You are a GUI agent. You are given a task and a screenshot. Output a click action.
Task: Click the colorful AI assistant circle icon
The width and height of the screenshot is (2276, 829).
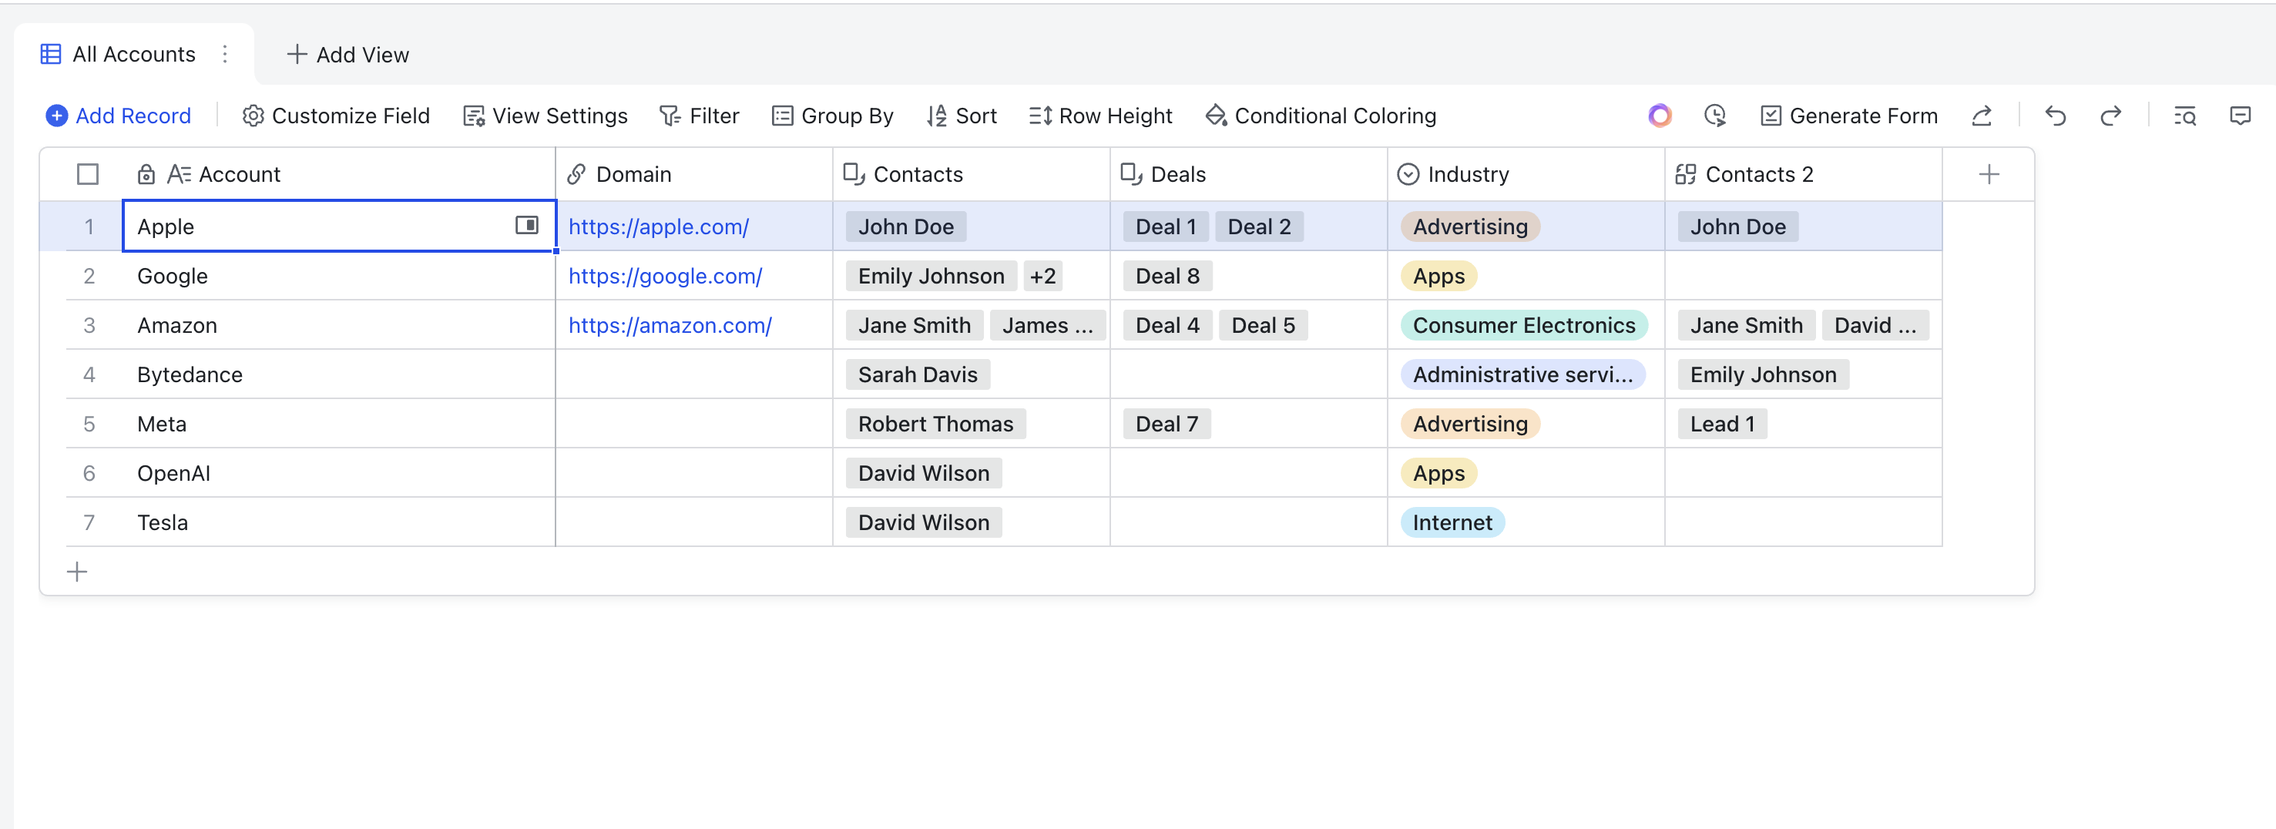[x=1660, y=116]
